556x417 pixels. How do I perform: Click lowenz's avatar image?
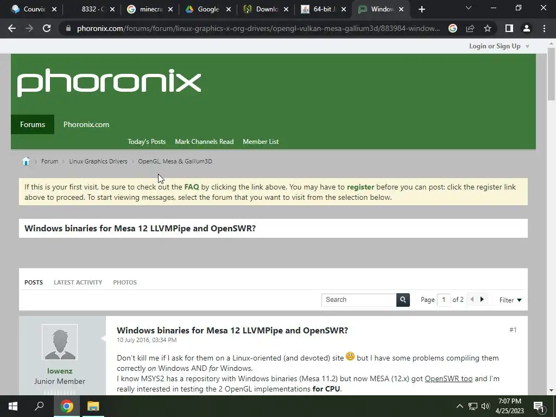pyautogui.click(x=60, y=342)
